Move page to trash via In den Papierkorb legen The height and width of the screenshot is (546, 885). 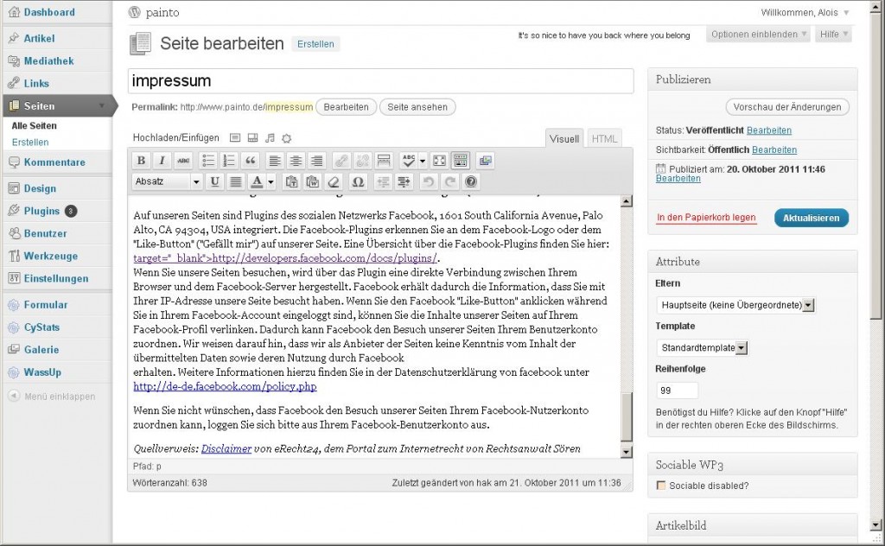pyautogui.click(x=705, y=218)
